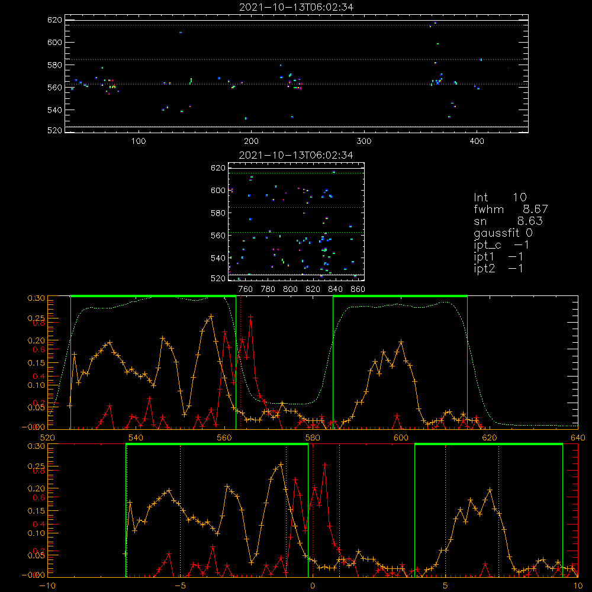The width and height of the screenshot is (592, 592).
Task: Click y-axis label 560 on the small middle plot
Action: click(218, 236)
